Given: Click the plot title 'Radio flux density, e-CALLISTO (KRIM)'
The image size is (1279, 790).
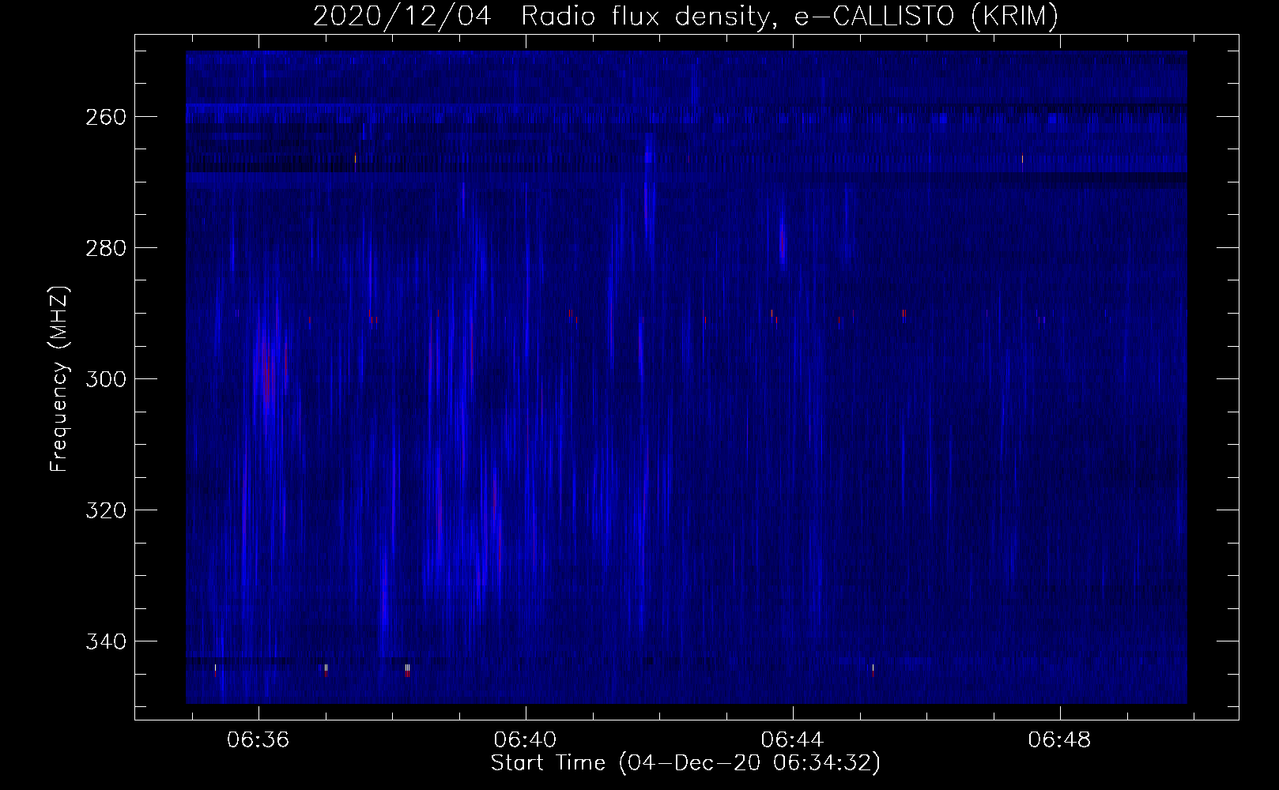Looking at the screenshot, I should pyautogui.click(x=790, y=16).
